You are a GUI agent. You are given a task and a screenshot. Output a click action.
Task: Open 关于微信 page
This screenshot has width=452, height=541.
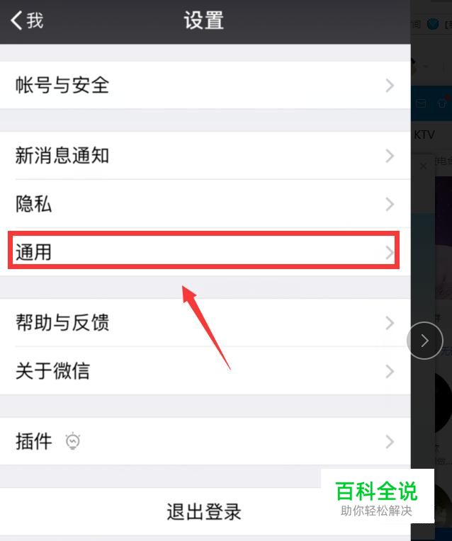point(205,371)
